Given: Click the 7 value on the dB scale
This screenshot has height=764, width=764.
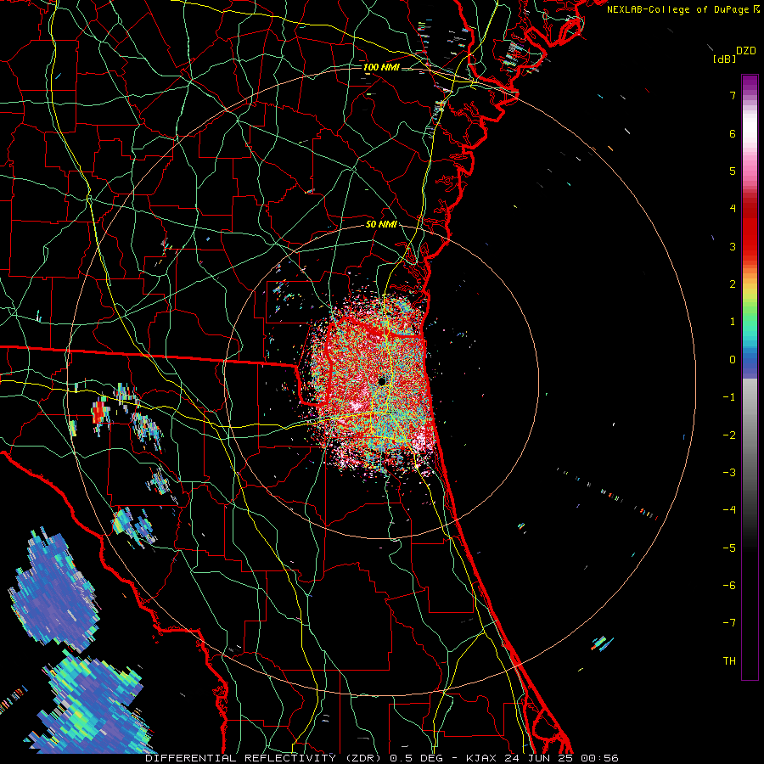Looking at the screenshot, I should tap(733, 95).
